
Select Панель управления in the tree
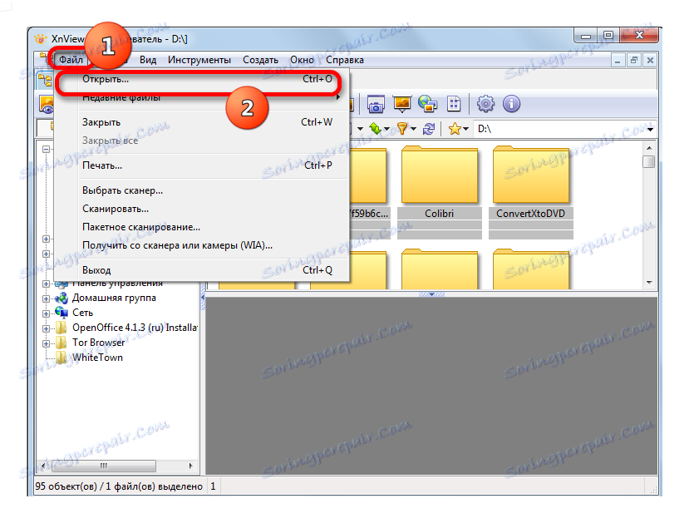(x=117, y=284)
